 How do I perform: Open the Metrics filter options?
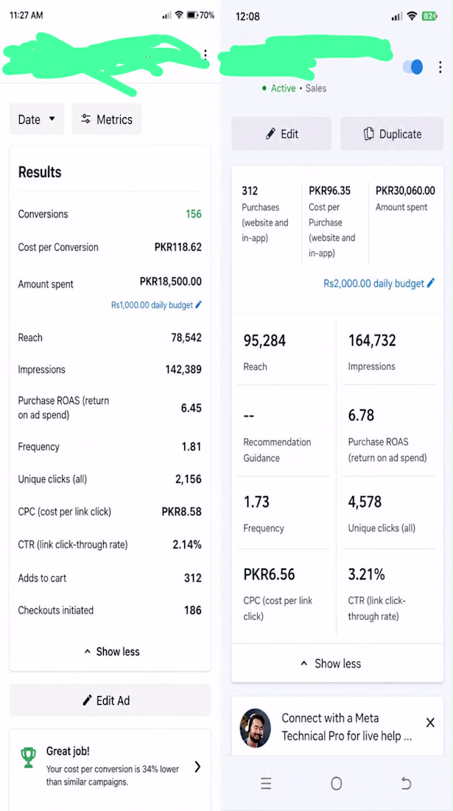pos(106,119)
